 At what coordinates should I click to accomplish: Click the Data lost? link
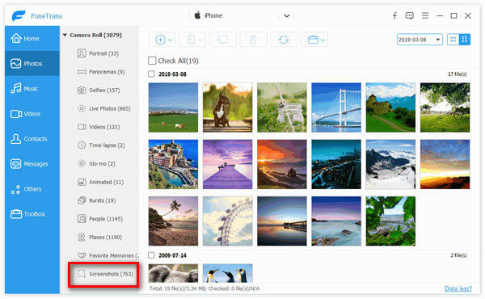[458, 288]
